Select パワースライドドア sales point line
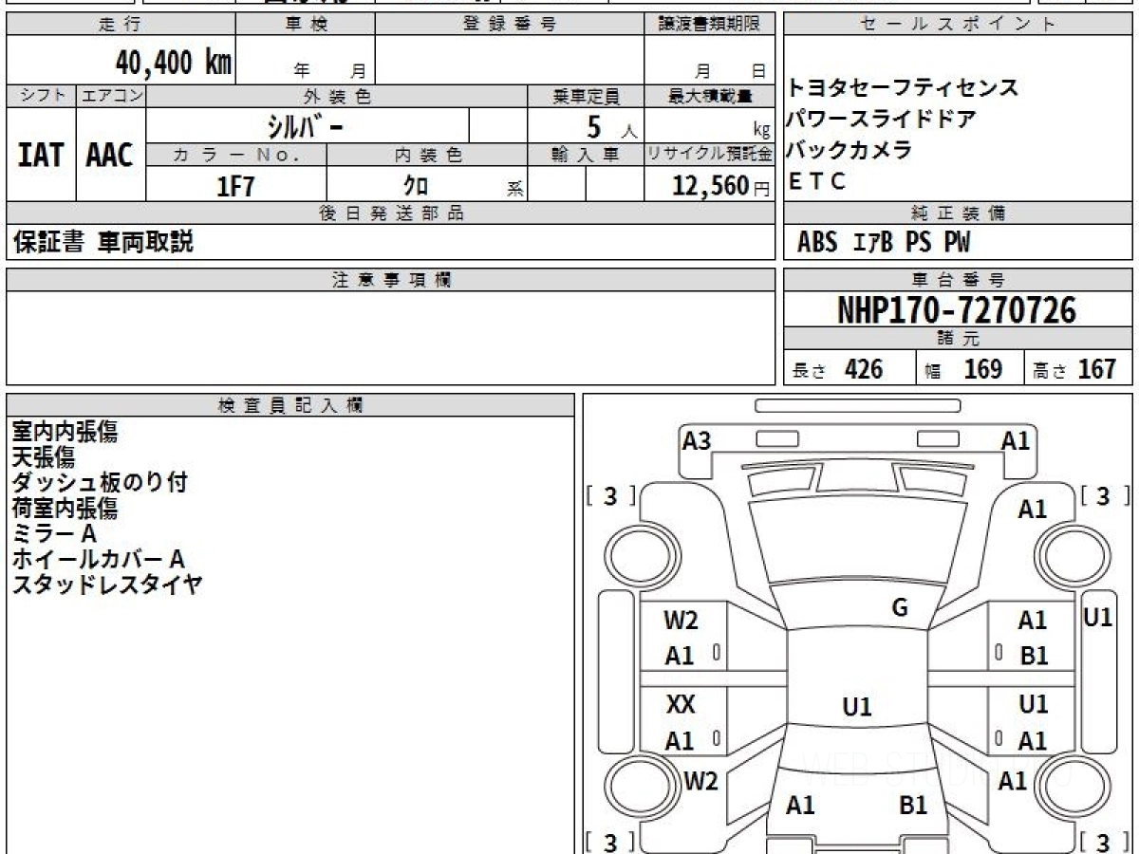The image size is (1139, 854). (881, 120)
